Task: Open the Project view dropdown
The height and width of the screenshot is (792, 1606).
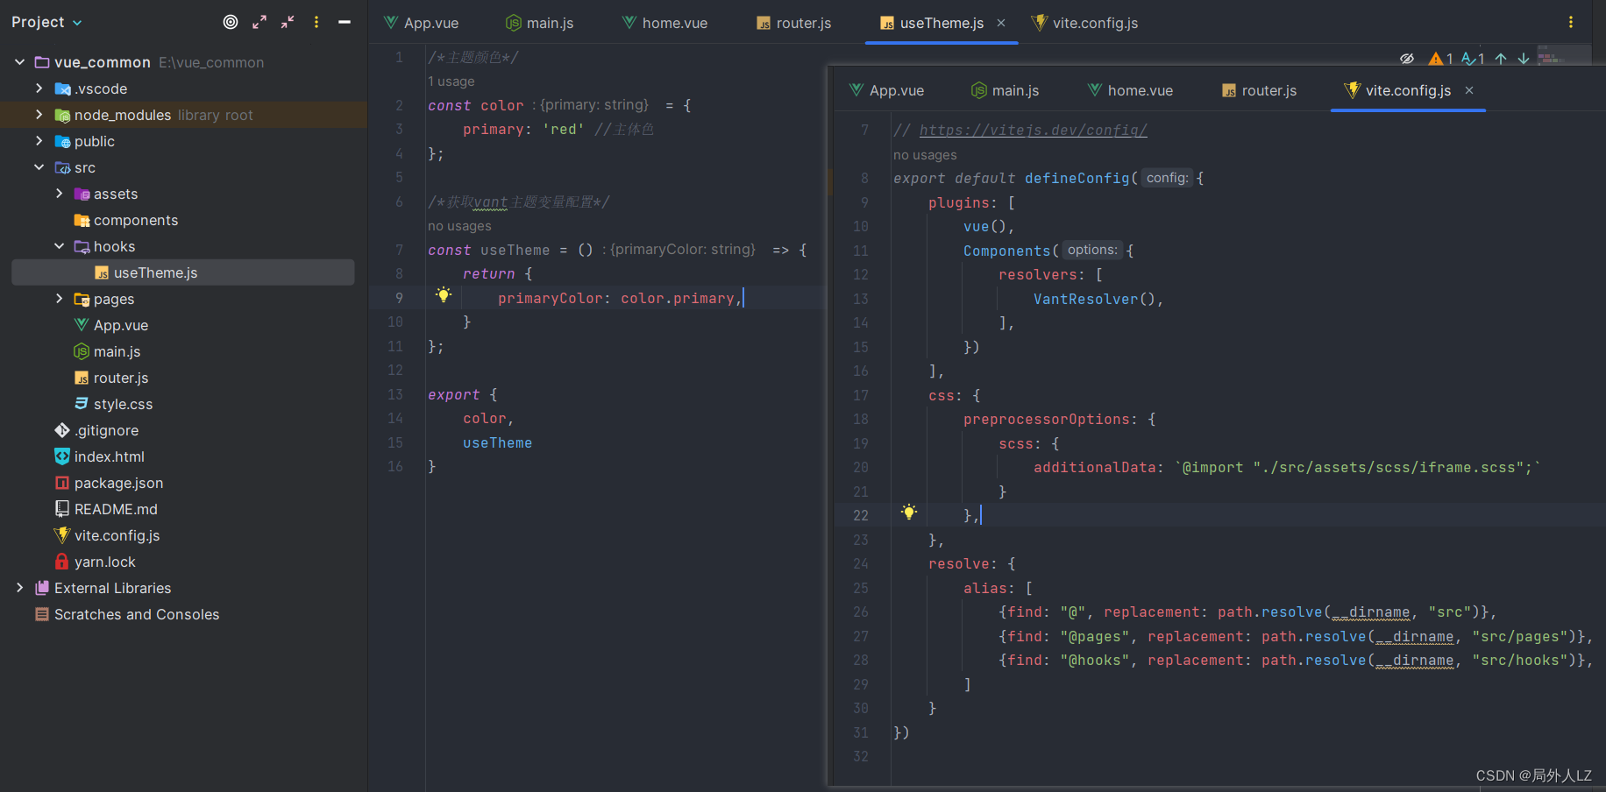Action: (46, 22)
